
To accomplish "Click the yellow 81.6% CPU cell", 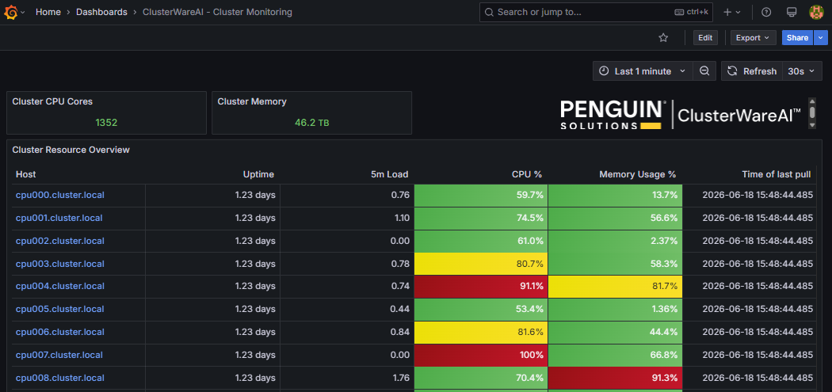I will 481,332.
